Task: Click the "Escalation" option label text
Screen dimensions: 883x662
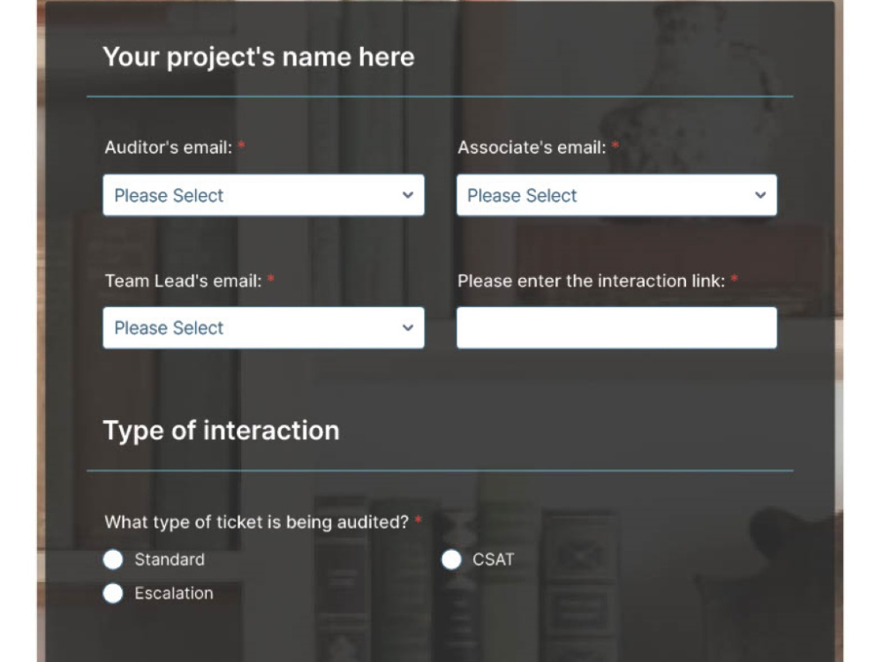Action: click(x=174, y=593)
